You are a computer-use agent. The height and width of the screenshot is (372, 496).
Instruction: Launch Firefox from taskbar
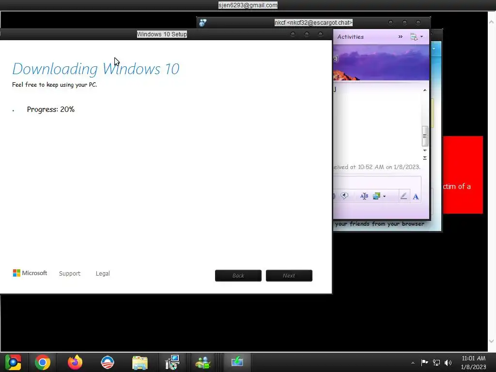click(x=75, y=362)
